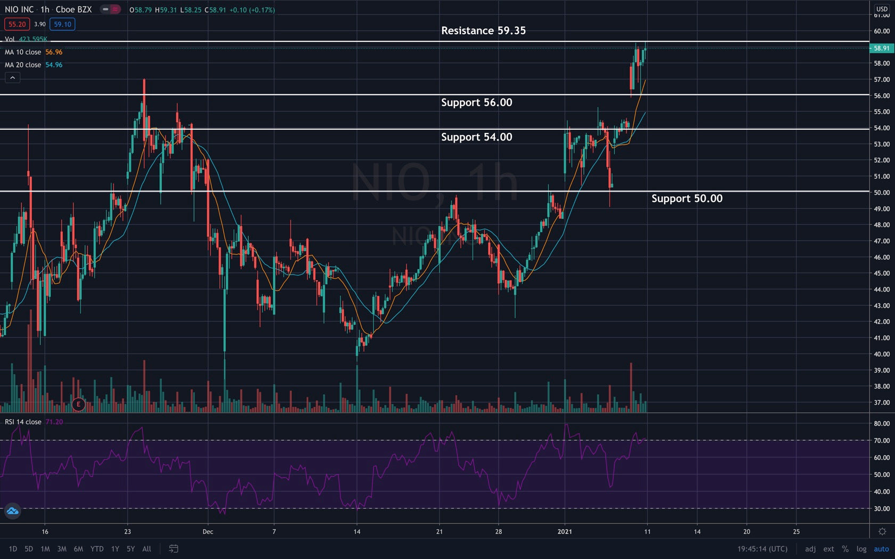
Task: Select the YTD time range
Action: pyautogui.click(x=97, y=549)
